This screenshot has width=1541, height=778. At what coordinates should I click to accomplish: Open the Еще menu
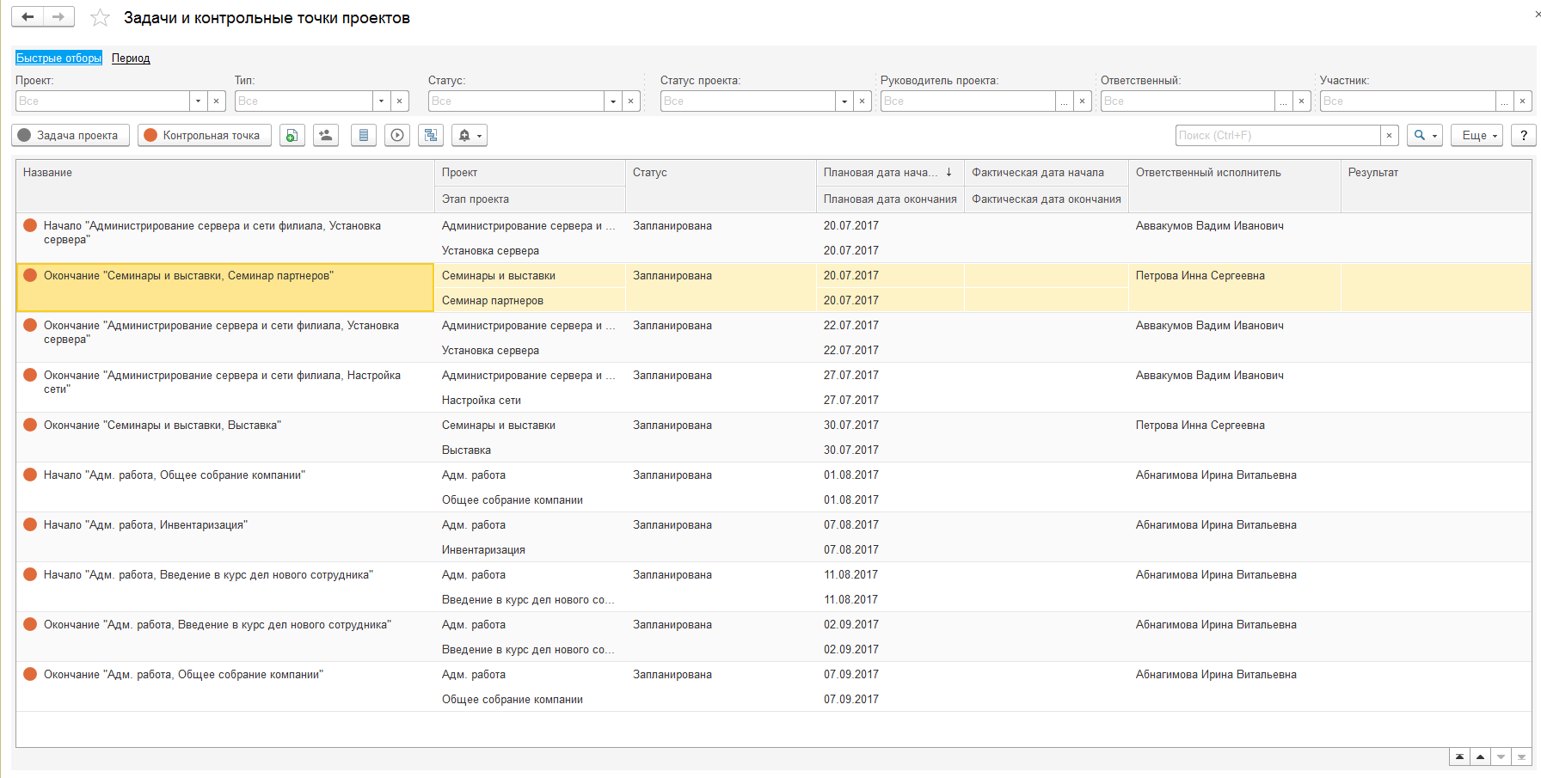point(1477,135)
